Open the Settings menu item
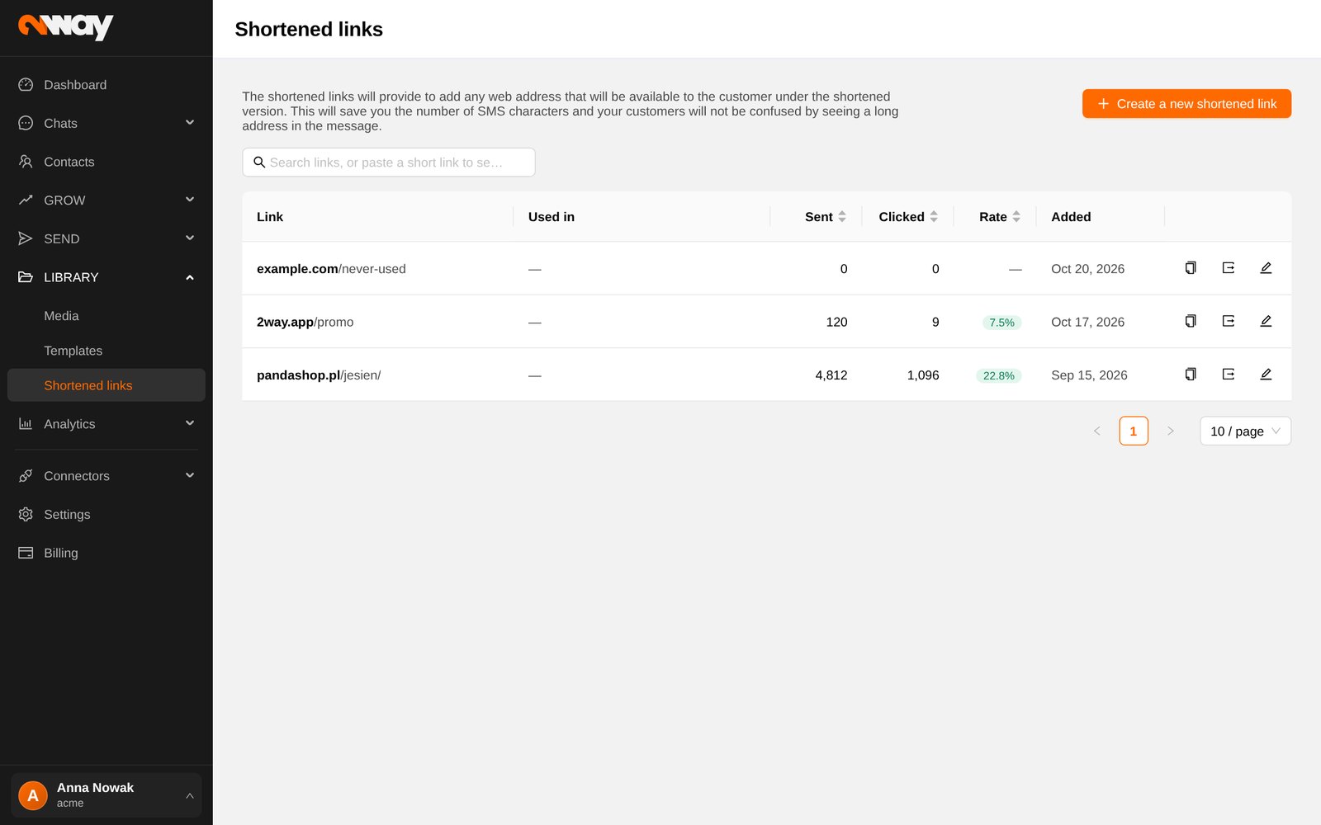This screenshot has width=1321, height=825. point(107,514)
